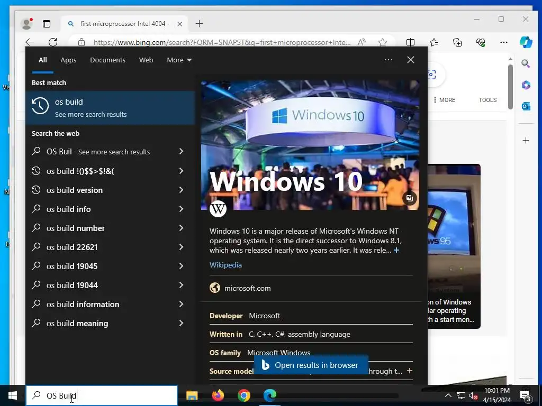542x406 pixels.
Task: Click Read aloud icon in address bar
Action: 362,42
